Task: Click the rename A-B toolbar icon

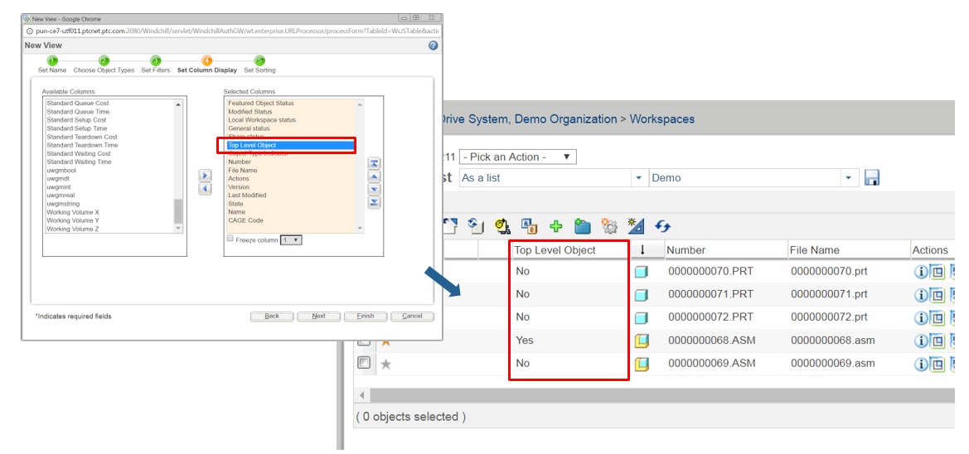Action: [529, 226]
